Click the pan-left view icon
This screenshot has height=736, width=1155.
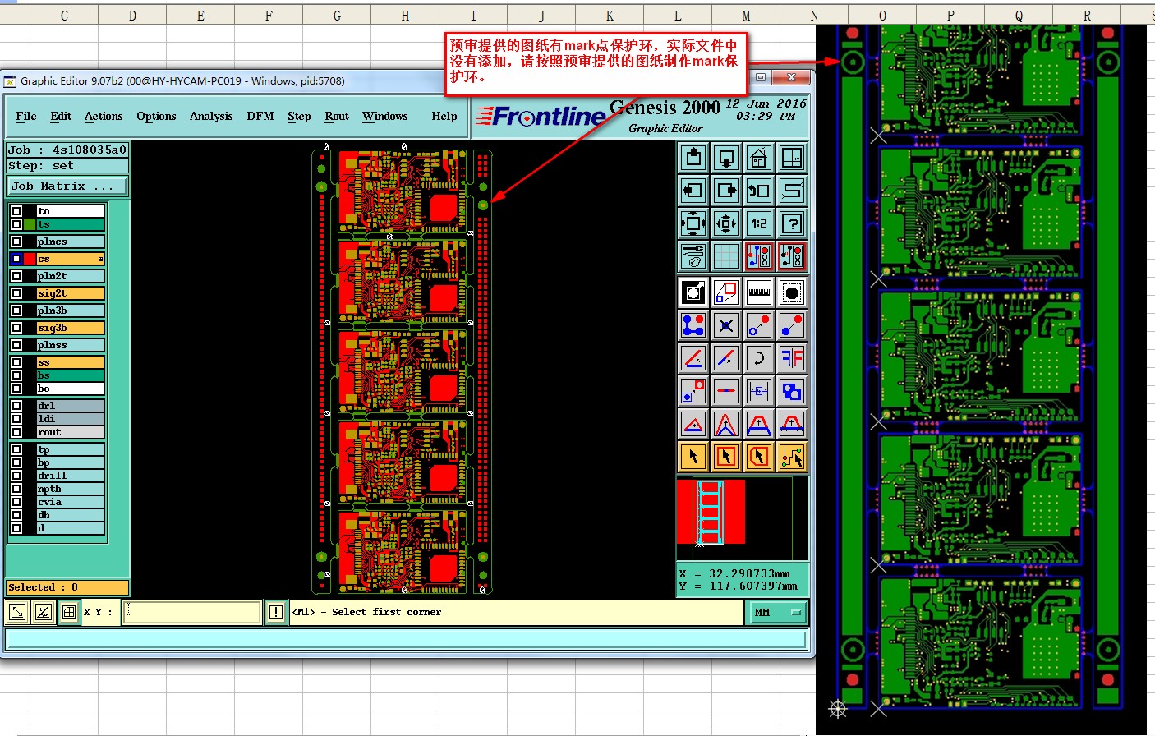pyautogui.click(x=693, y=191)
